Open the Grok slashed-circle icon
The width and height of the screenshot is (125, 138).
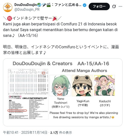(x=114, y=6)
